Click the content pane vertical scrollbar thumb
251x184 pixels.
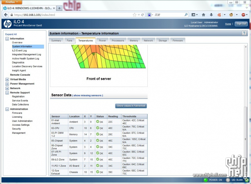coord(246,139)
